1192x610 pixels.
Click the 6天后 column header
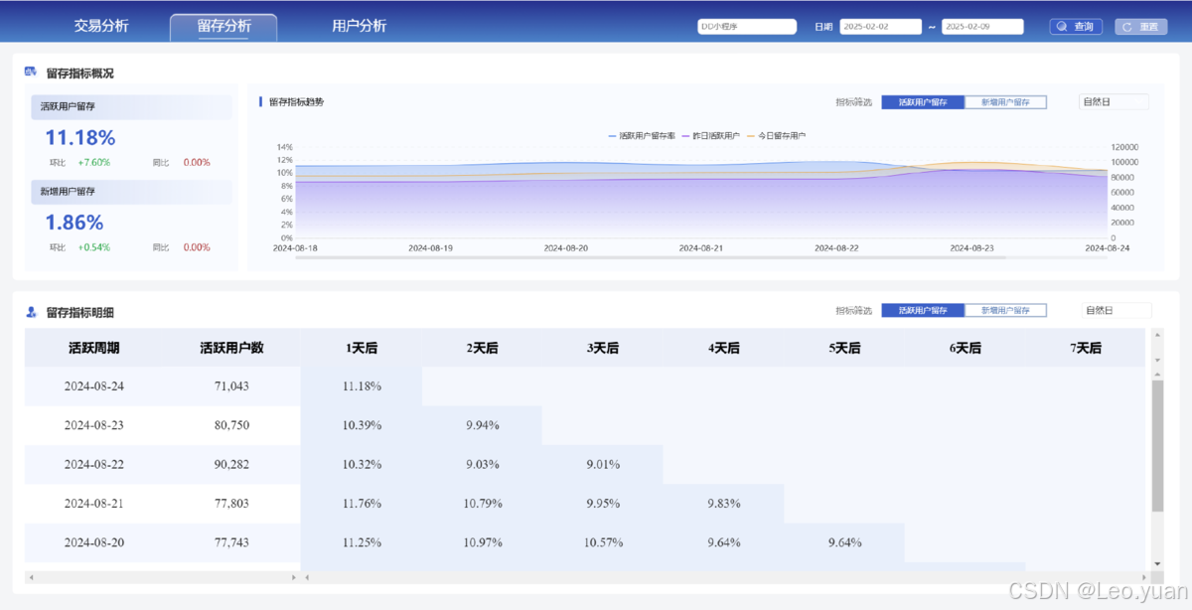pos(966,348)
